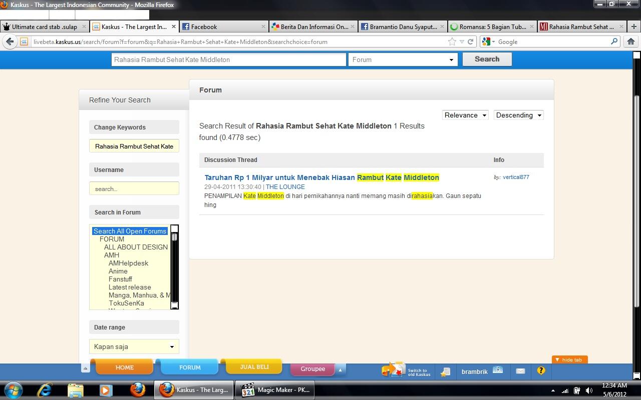Click the avatar icon beside brambrik
Viewport: 641px width, 400px height.
[x=498, y=370]
